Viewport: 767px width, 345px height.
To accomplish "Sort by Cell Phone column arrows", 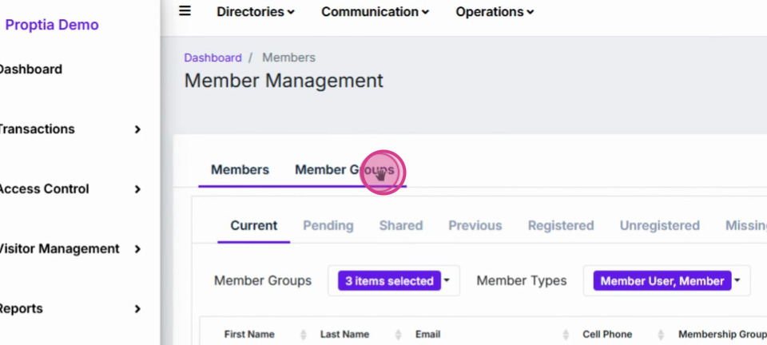I will 661,335.
